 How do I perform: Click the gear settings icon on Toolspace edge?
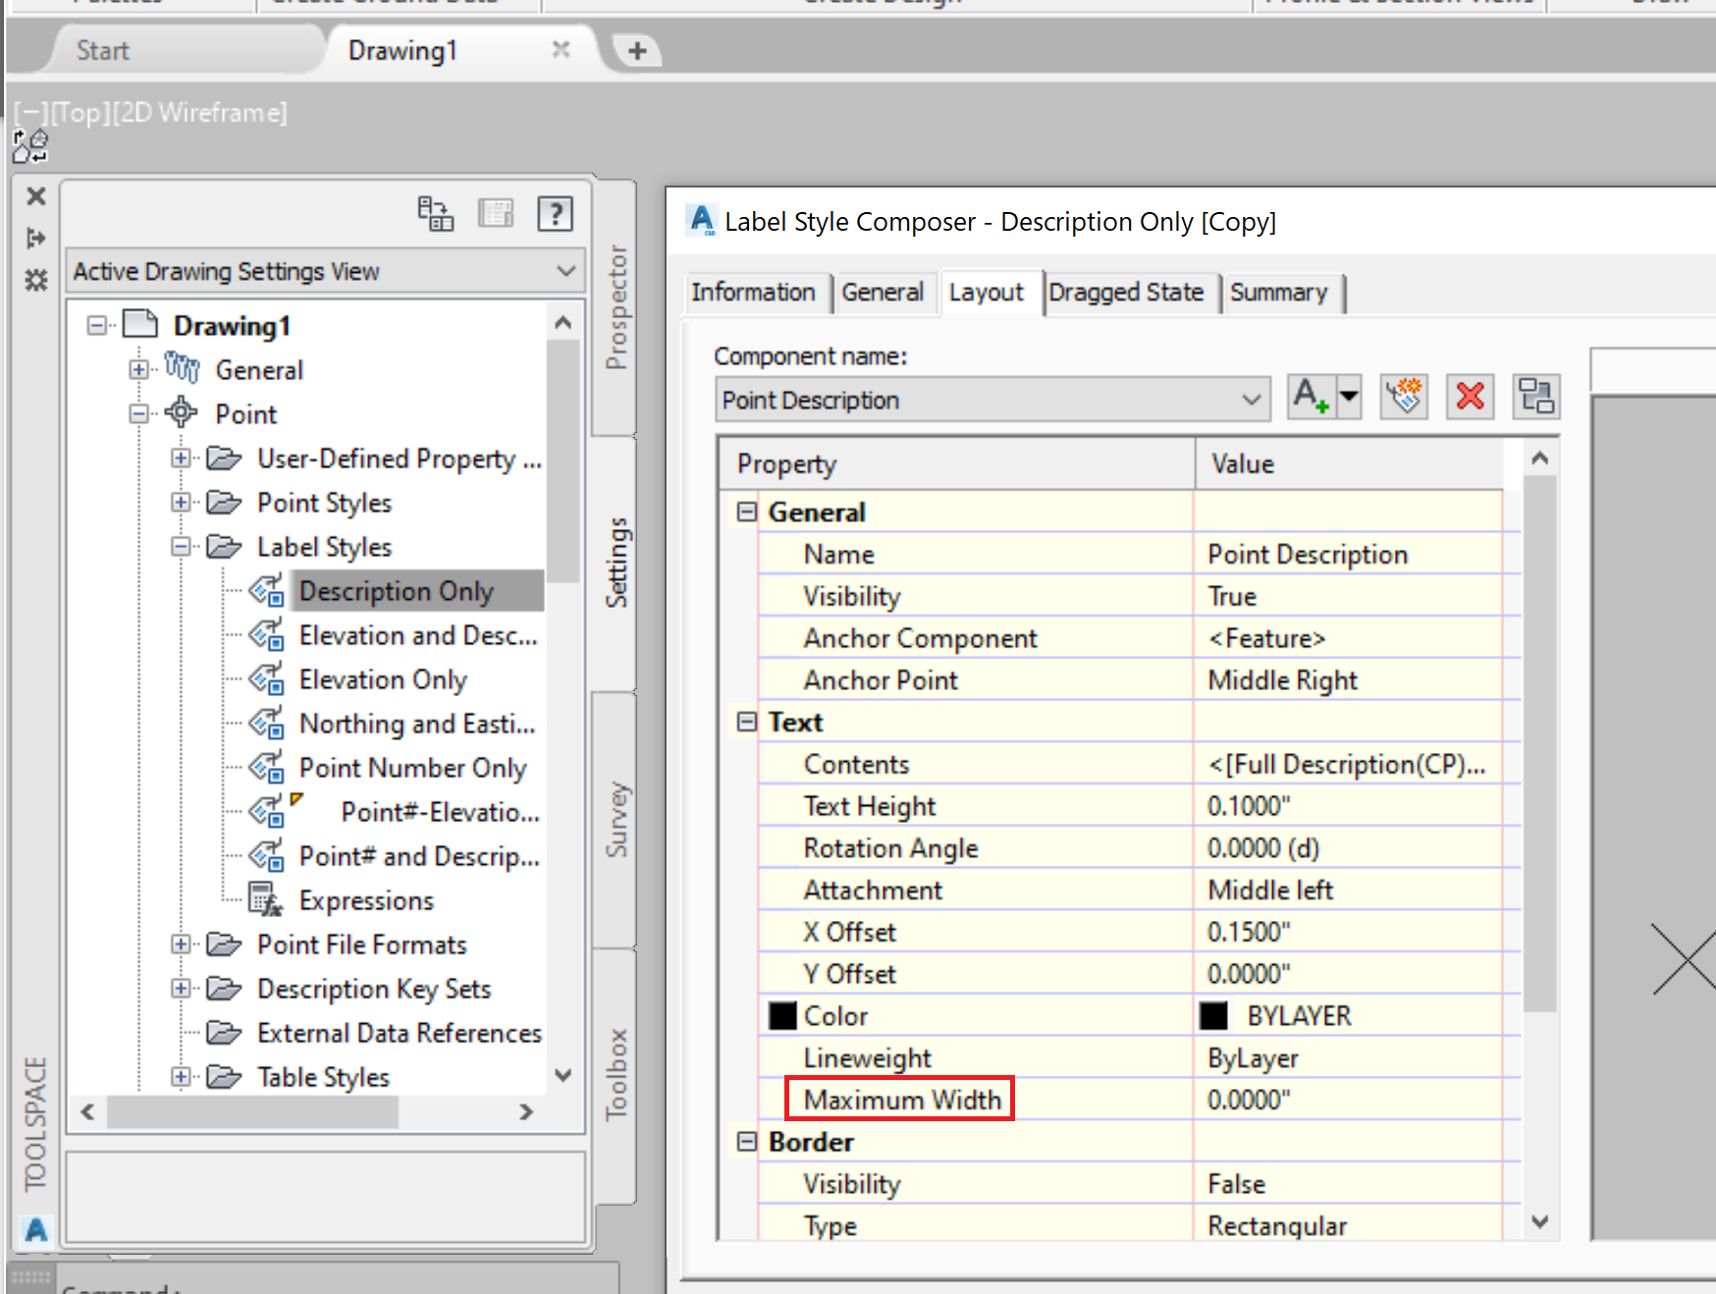coord(35,280)
